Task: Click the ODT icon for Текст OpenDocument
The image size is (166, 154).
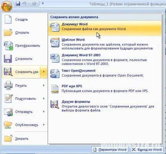Action: coord(55,74)
